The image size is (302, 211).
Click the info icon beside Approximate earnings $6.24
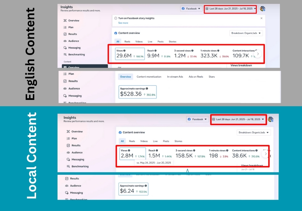coord(145,186)
